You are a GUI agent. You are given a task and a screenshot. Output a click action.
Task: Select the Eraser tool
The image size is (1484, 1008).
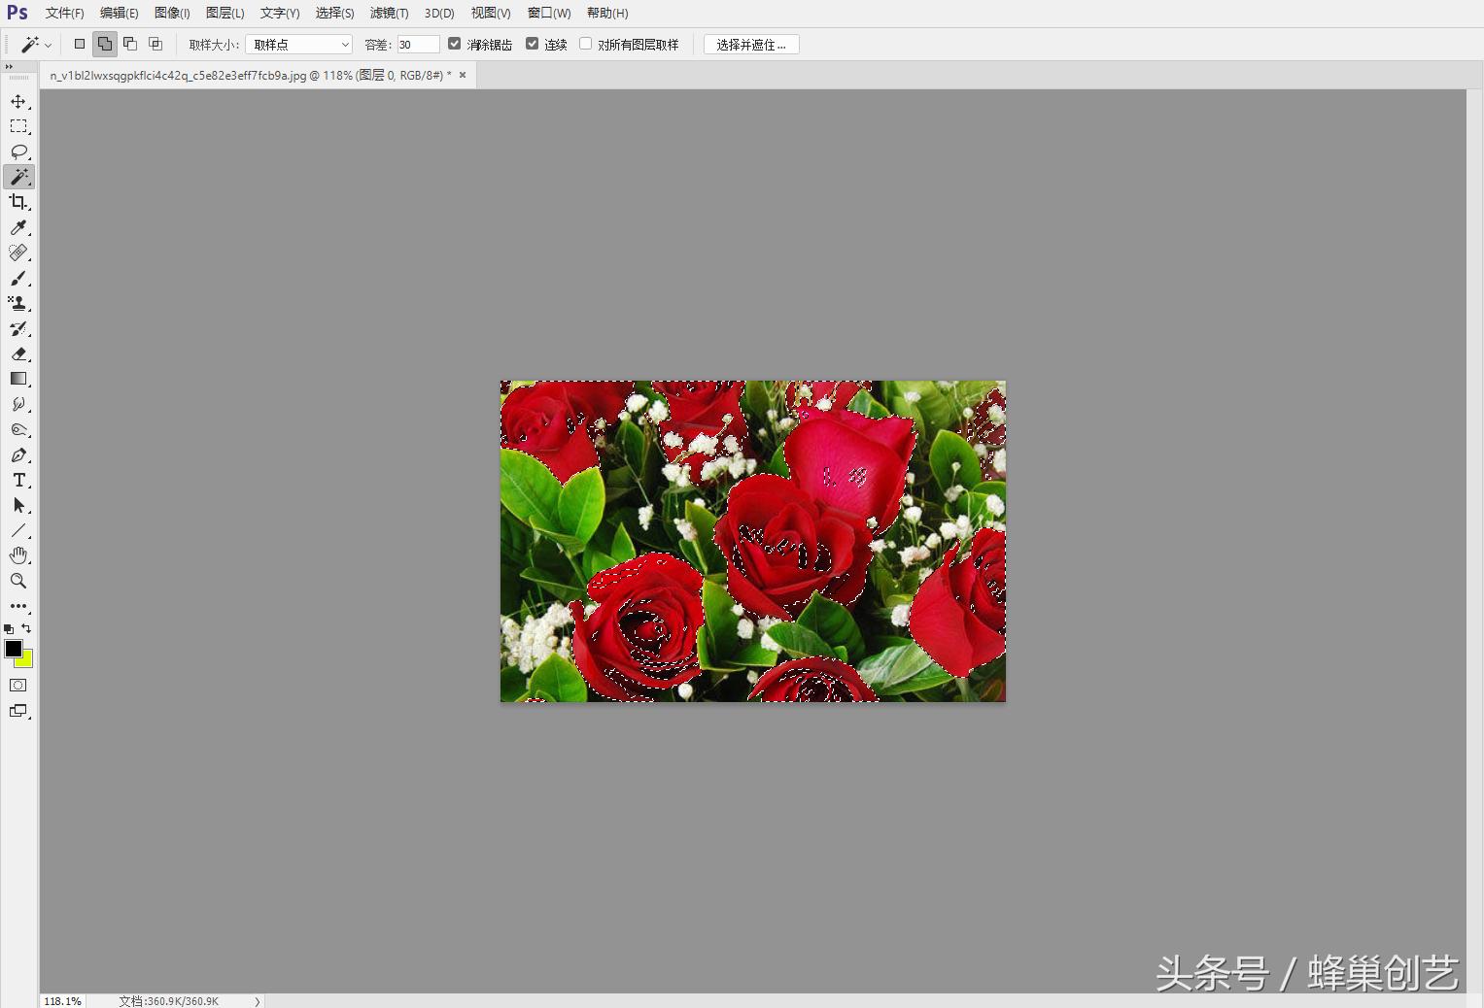click(18, 354)
